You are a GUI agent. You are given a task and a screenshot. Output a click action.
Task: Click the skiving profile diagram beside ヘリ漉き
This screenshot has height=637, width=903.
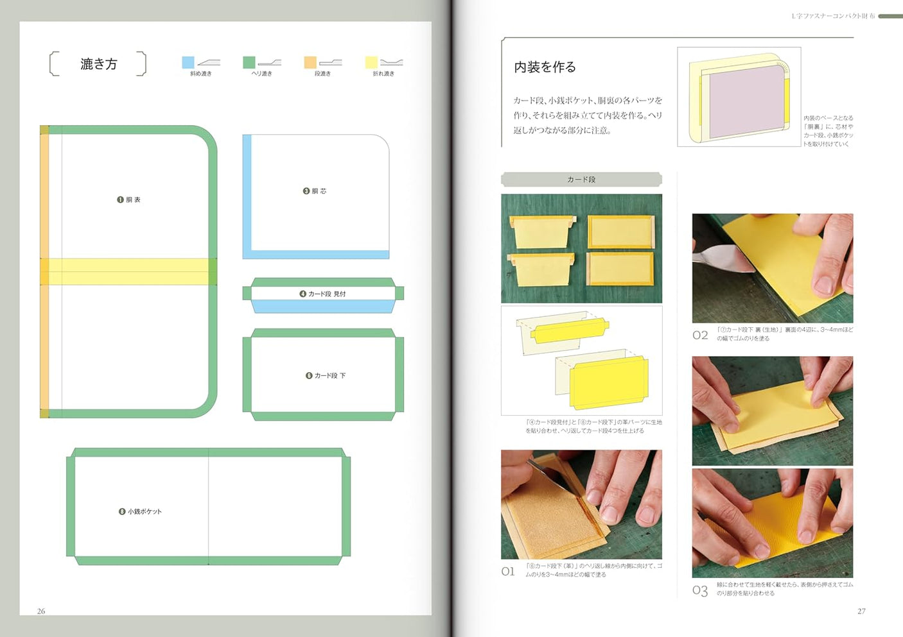tap(269, 62)
